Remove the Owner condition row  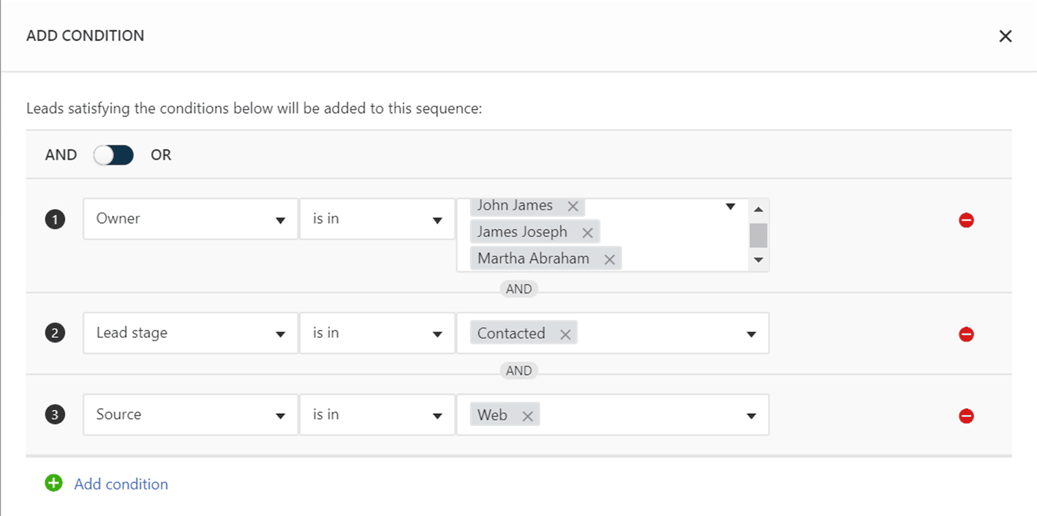(x=966, y=220)
